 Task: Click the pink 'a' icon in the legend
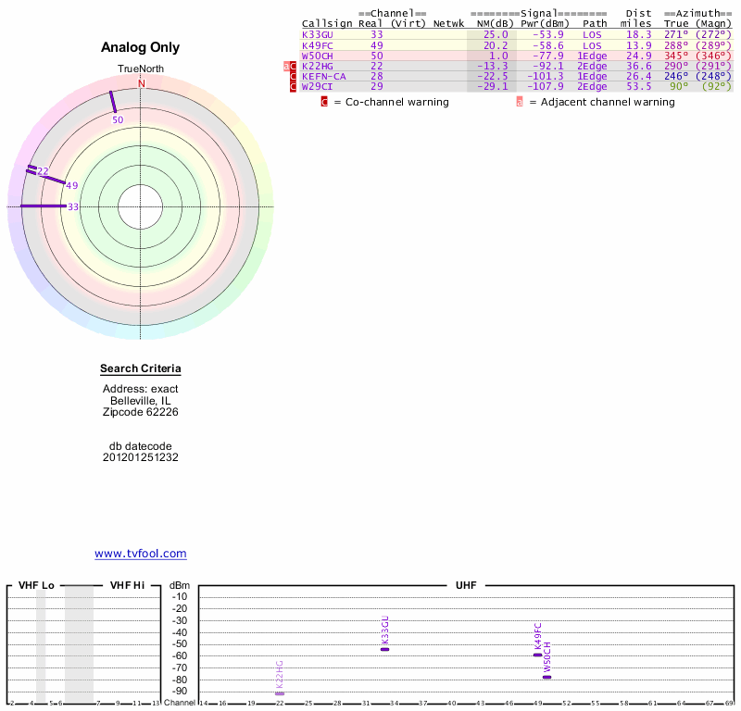click(520, 102)
